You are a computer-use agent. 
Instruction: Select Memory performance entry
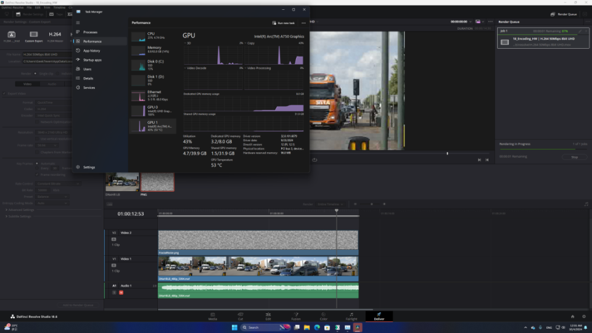[152, 50]
